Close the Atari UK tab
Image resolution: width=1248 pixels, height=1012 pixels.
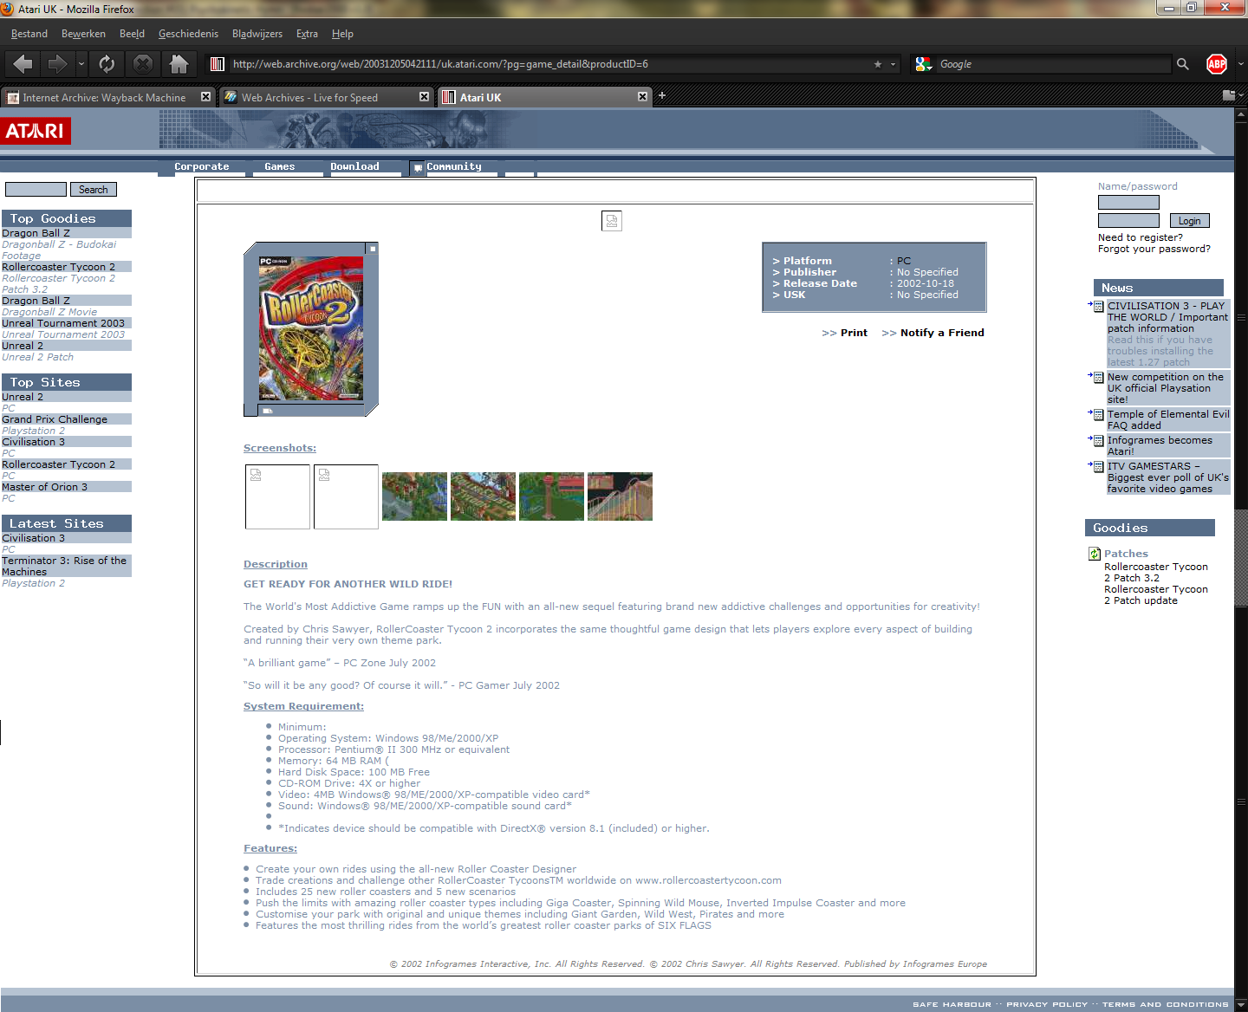[x=642, y=97]
